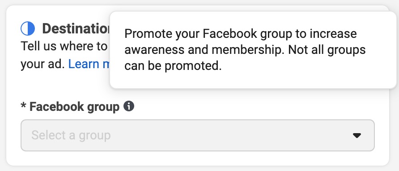Click the 'Tell us where to' description line
Screen dimensions: 399x171
pyautogui.click(x=64, y=46)
